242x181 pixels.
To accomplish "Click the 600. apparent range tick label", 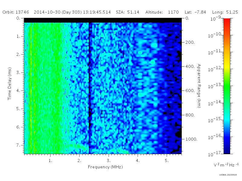I will (x=190, y=91).
